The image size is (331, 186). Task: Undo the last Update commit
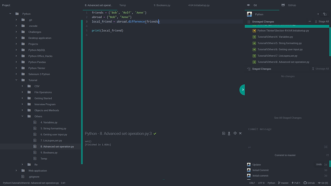319,164
